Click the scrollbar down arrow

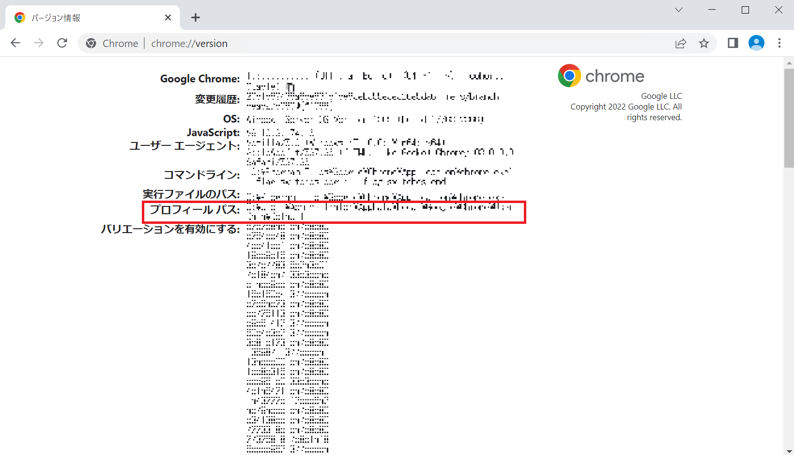(x=789, y=450)
